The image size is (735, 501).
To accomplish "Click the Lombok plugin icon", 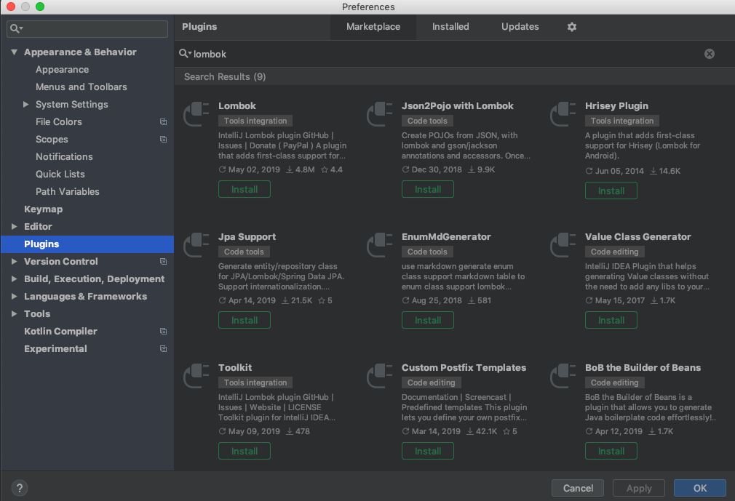I will pyautogui.click(x=196, y=114).
